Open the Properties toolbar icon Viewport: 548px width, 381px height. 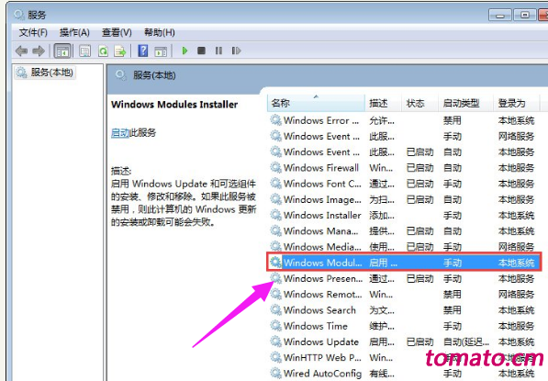[85, 51]
